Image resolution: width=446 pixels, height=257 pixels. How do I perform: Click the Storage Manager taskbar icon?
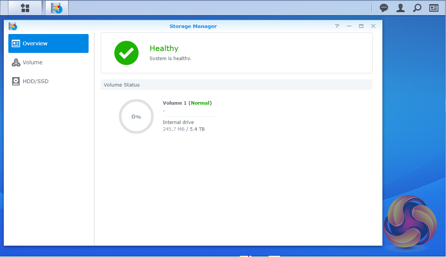[57, 8]
